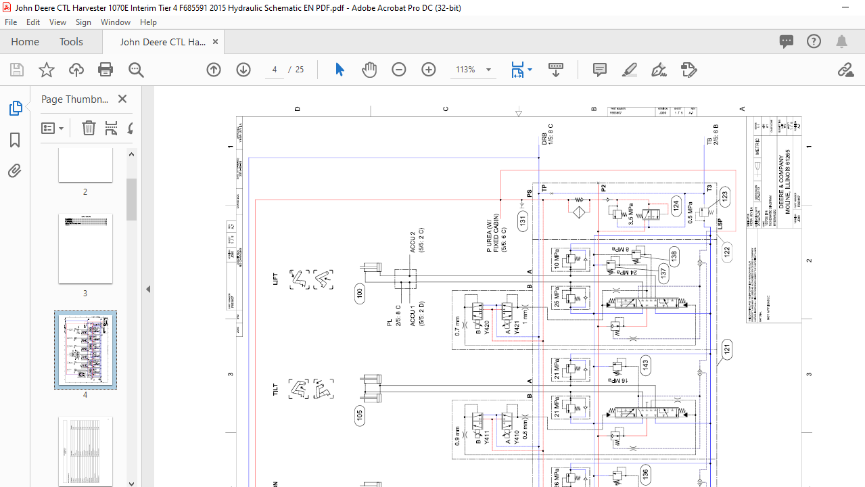Save the file with the floppy disk icon

[17, 70]
